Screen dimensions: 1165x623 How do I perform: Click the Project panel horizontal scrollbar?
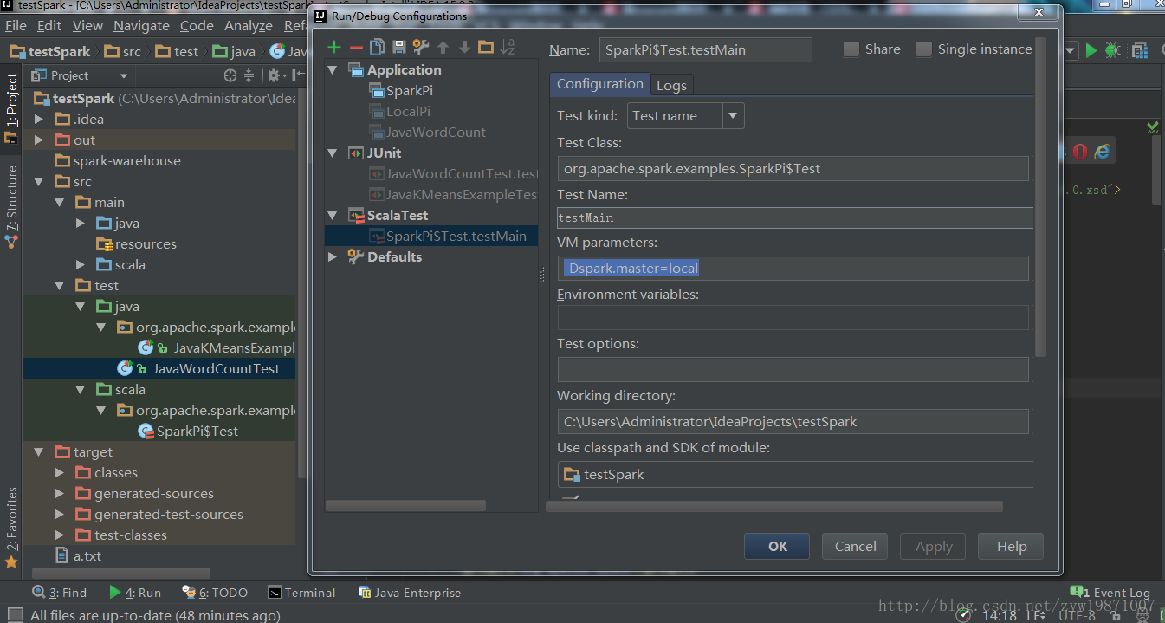[121, 574]
